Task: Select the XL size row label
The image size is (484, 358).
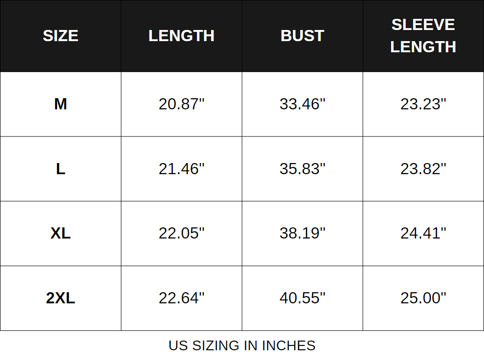Action: [x=60, y=233]
